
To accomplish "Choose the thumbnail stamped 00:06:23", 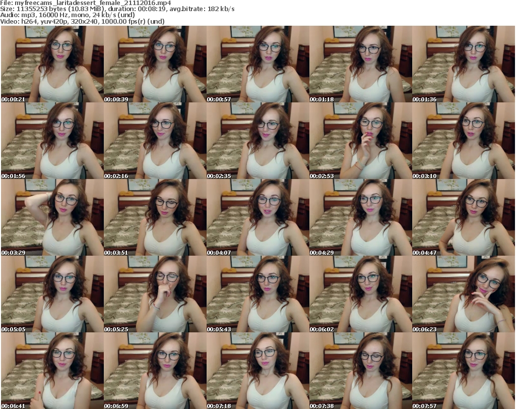I will [464, 295].
